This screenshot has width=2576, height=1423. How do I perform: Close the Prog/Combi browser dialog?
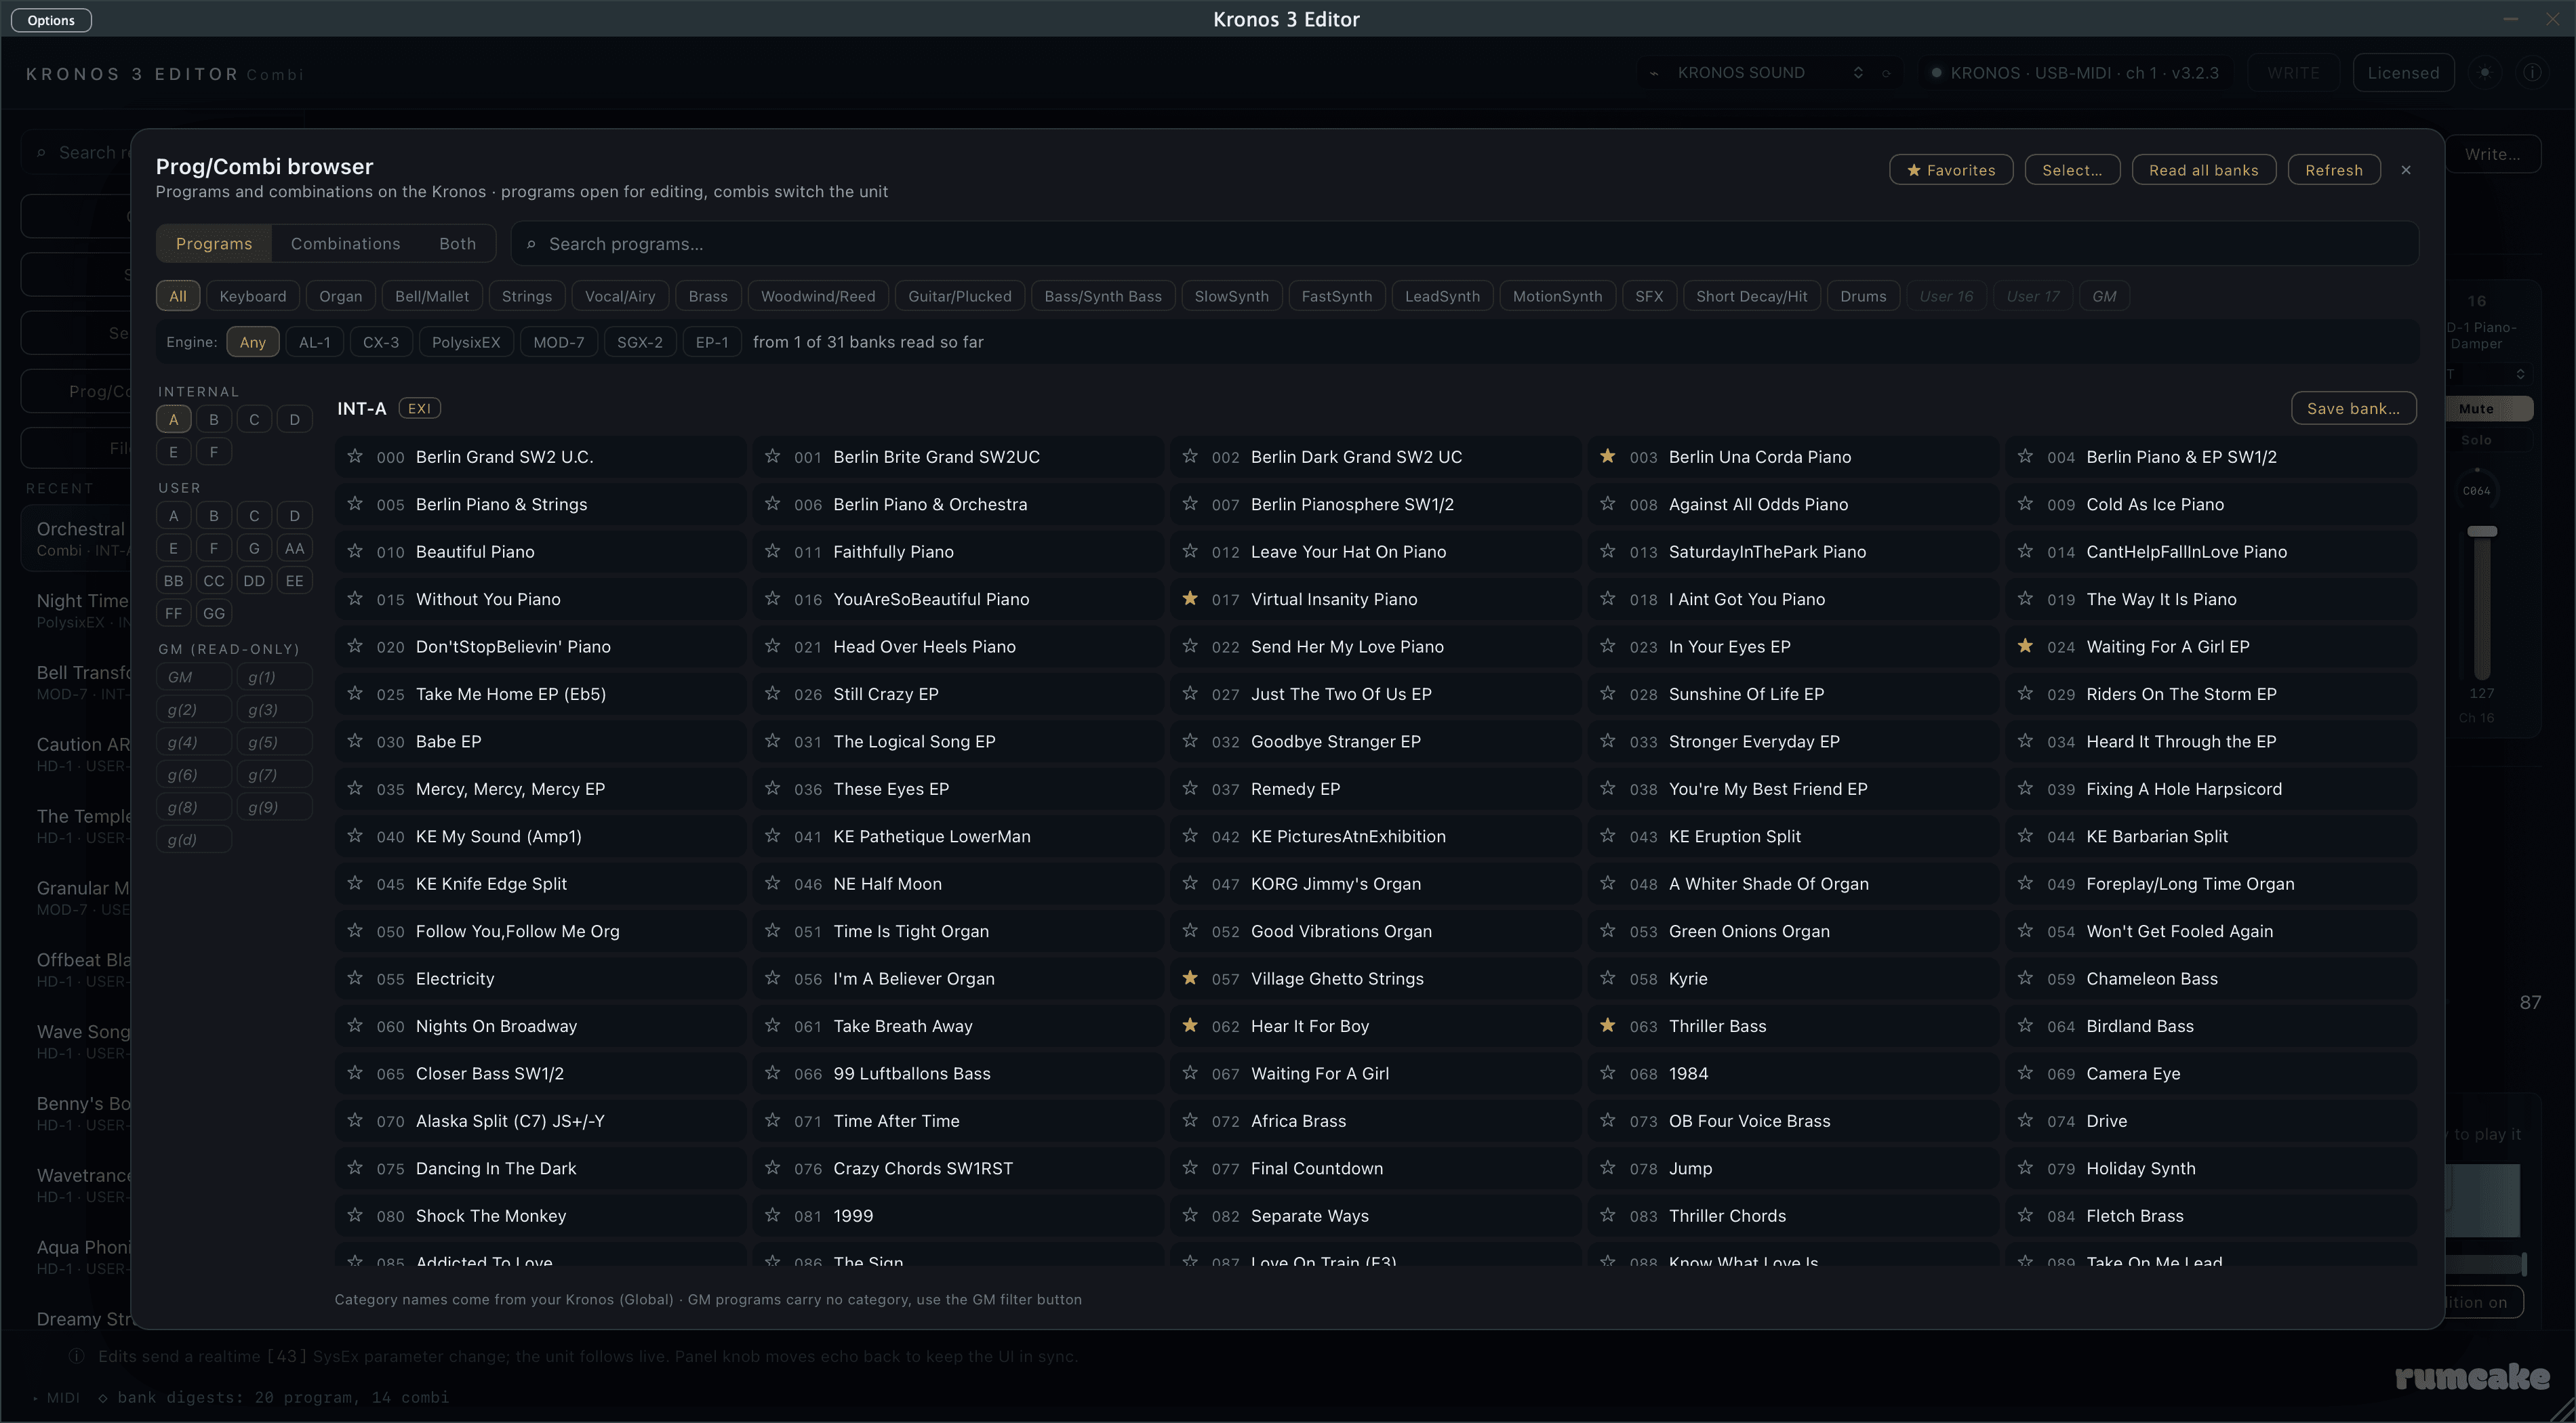pos(2406,170)
